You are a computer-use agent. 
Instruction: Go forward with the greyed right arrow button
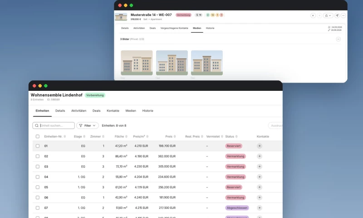pyautogui.click(x=319, y=15)
